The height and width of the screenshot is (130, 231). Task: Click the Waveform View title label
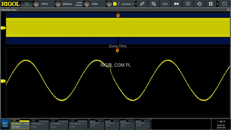9,10
